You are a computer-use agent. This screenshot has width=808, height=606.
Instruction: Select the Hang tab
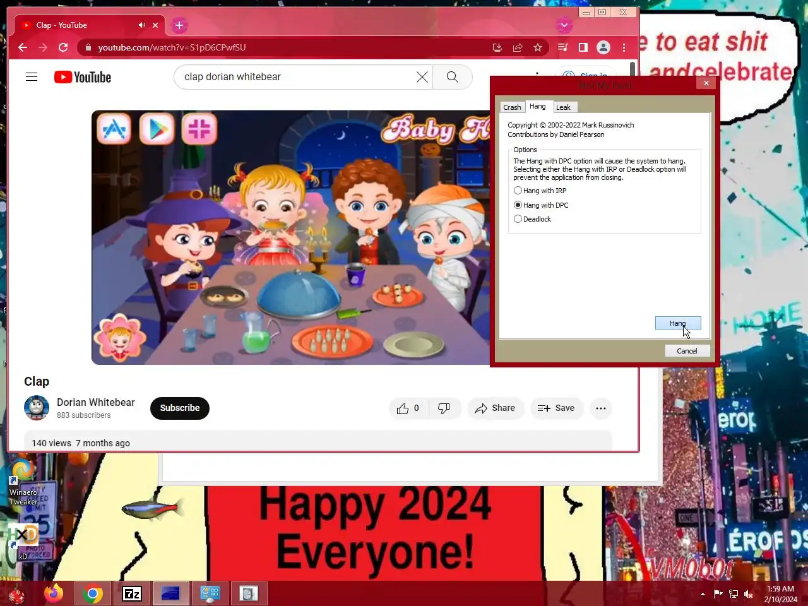pos(538,106)
